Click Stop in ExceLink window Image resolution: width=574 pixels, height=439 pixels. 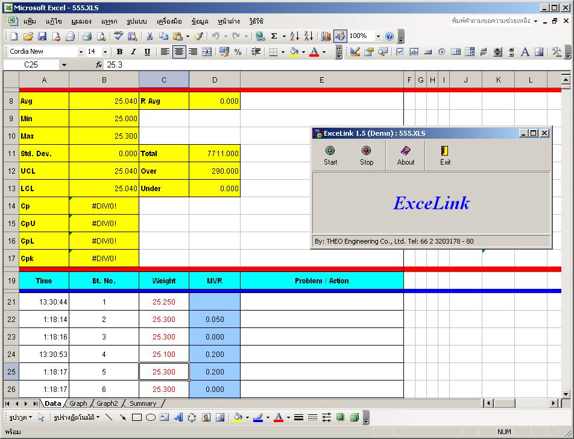coord(367,156)
